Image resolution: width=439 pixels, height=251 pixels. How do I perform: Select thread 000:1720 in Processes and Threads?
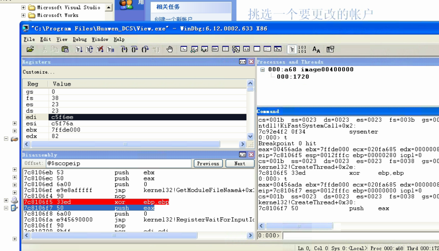(x=293, y=77)
